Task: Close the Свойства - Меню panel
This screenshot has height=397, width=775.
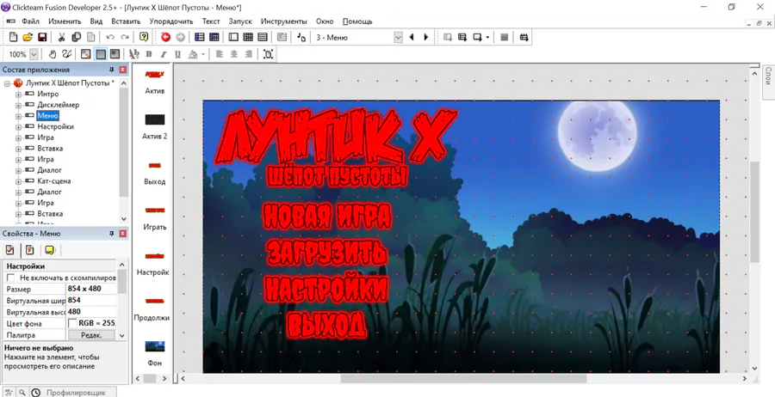Action: 122,233
